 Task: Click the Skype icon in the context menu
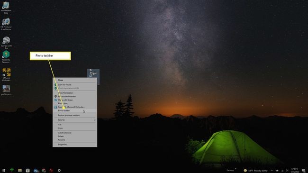click(x=55, y=100)
